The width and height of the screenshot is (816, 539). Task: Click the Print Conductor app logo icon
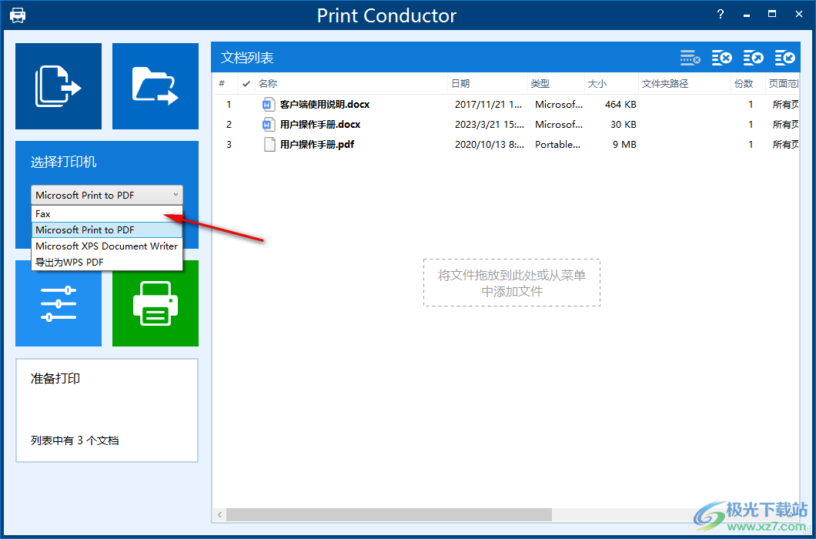(18, 15)
